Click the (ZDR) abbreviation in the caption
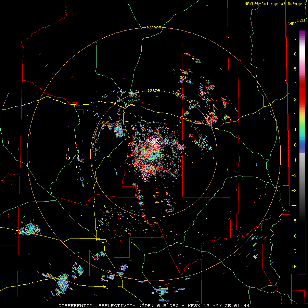This screenshot has height=308, width=308. (146, 306)
